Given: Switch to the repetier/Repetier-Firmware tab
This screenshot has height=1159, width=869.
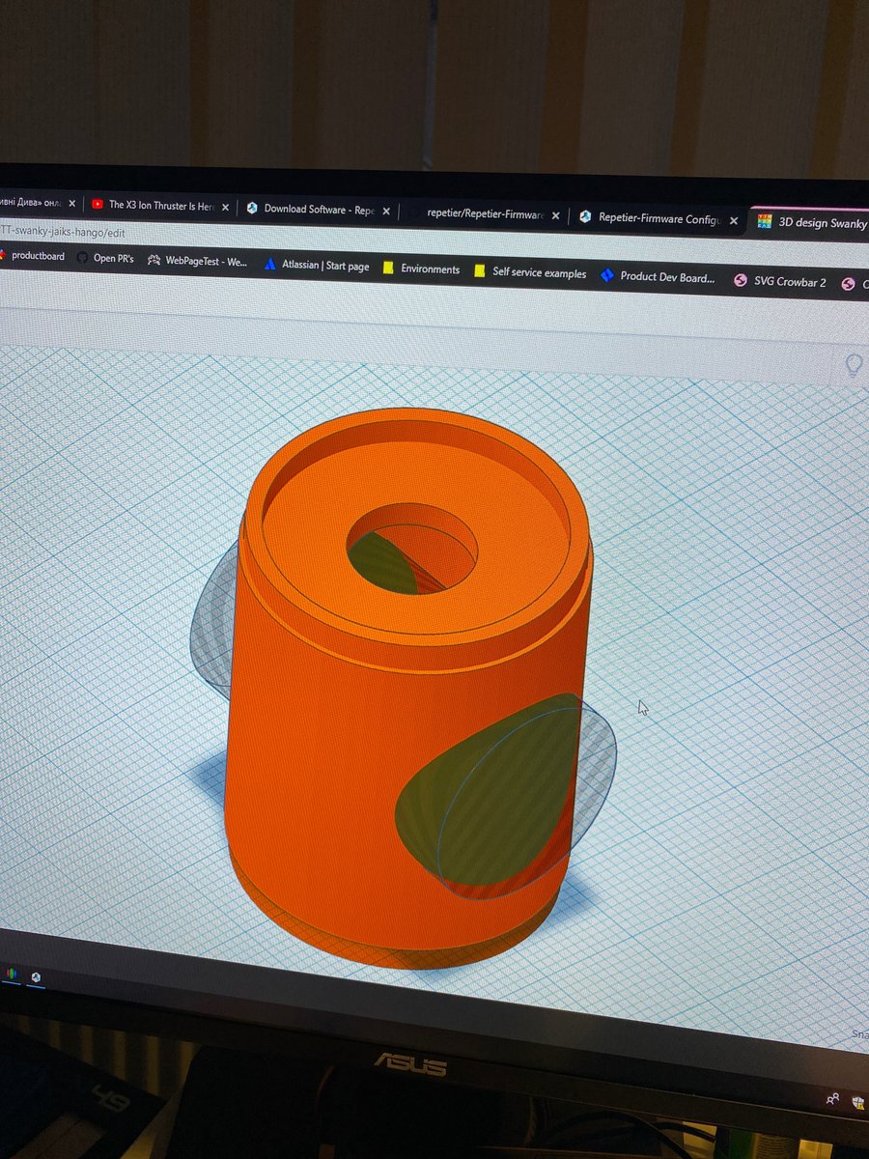Looking at the screenshot, I should point(485,214).
